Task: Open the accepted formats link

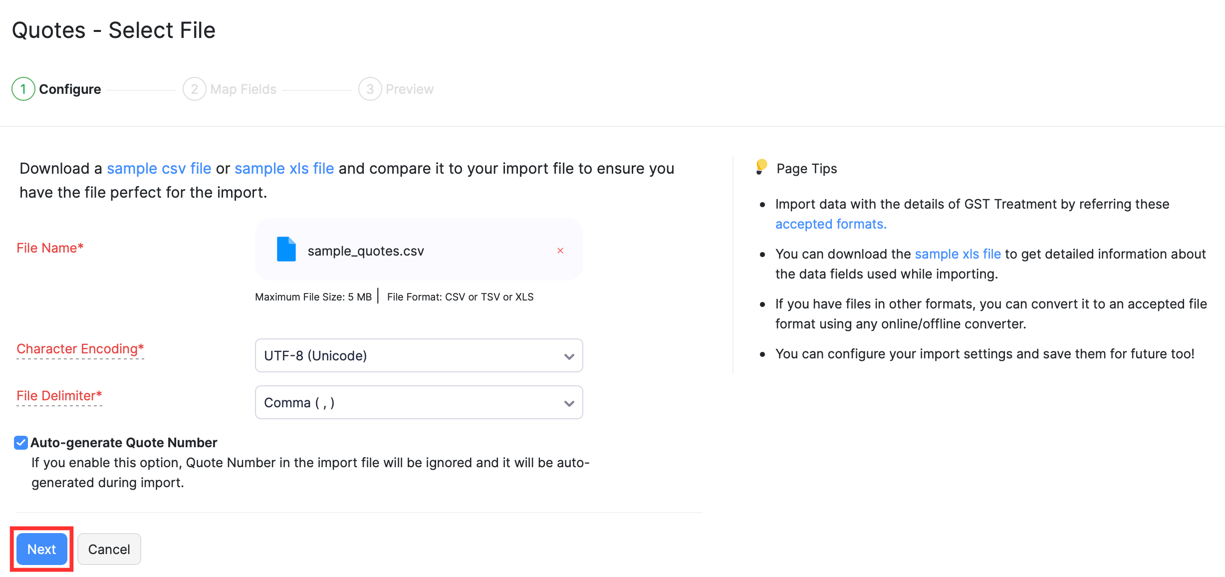Action: click(x=830, y=224)
